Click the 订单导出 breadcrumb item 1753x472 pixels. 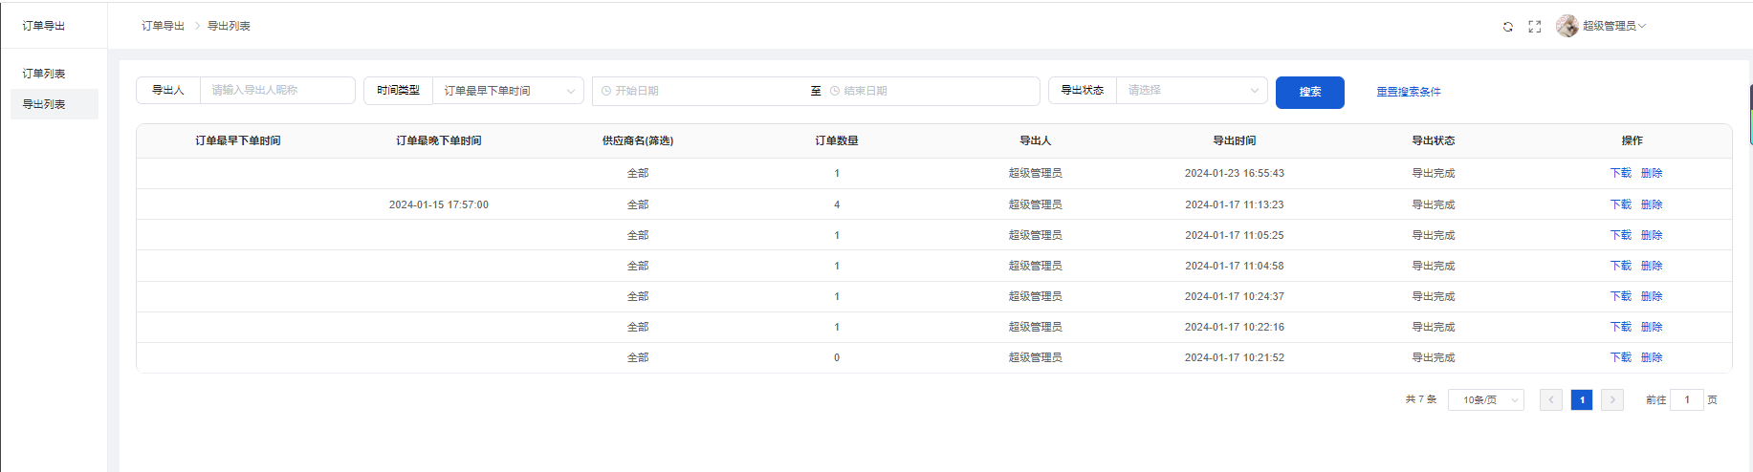point(163,26)
